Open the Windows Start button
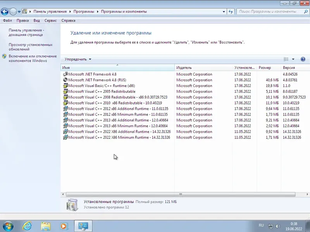The height and width of the screenshot is (232, 310). tap(8, 226)
